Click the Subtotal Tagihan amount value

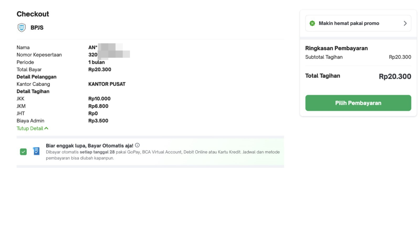[400, 57]
